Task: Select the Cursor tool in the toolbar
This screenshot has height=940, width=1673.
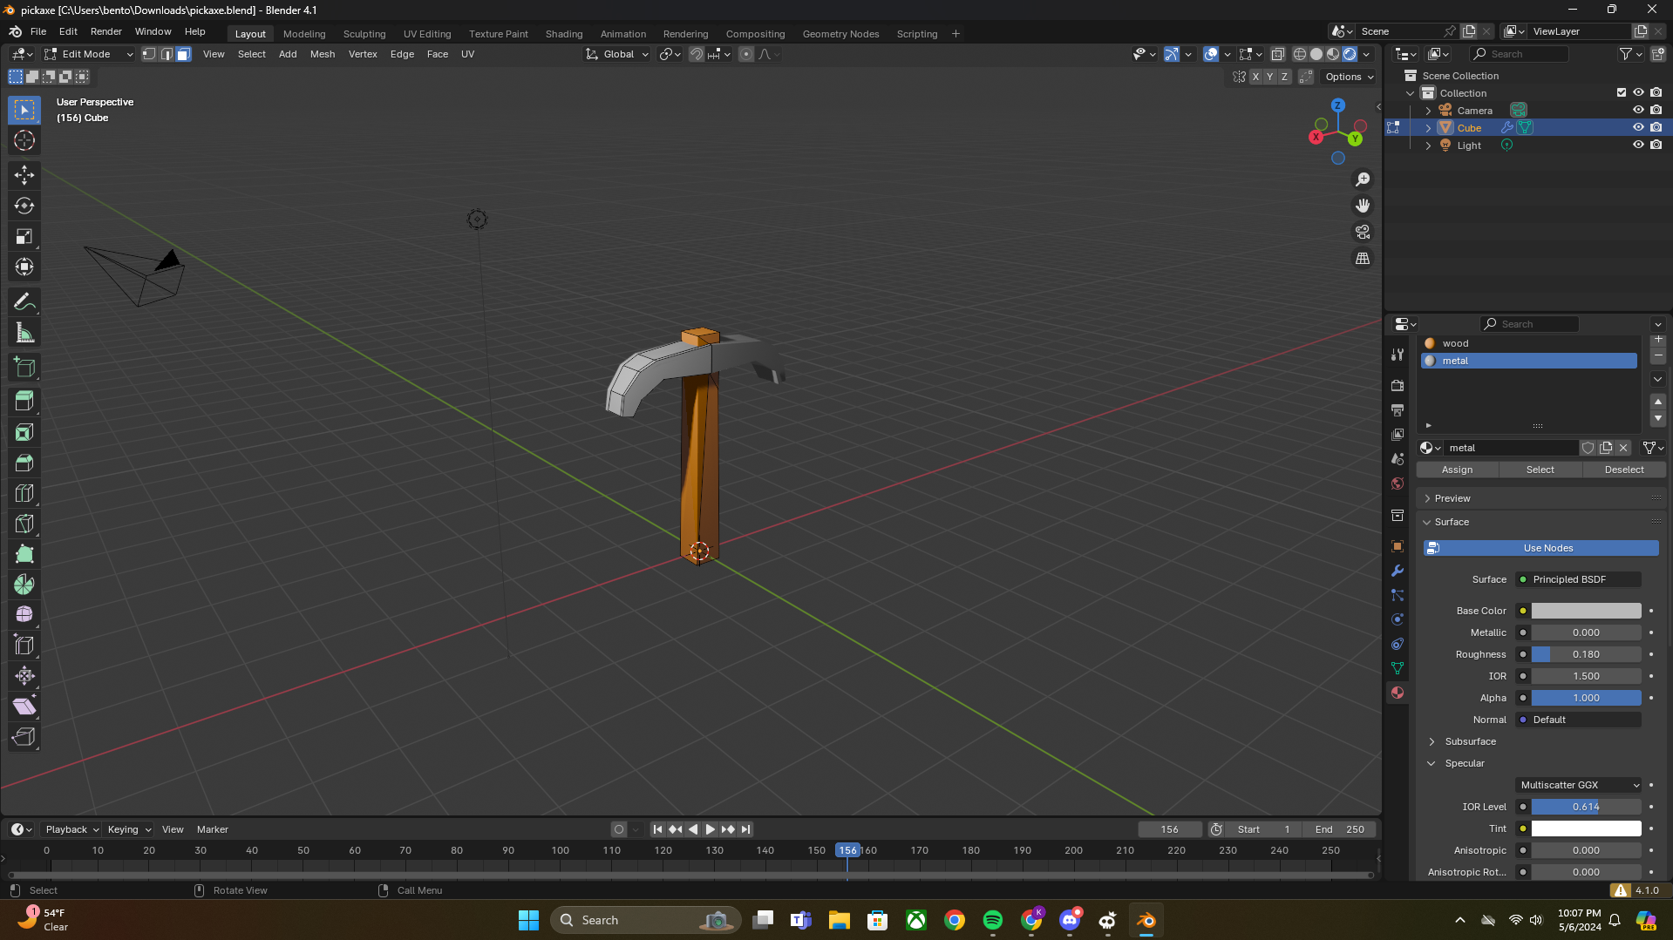Action: point(24,140)
